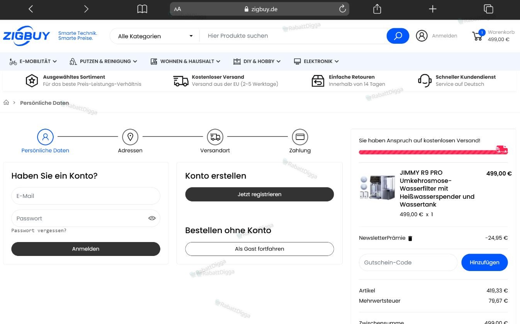Image resolution: width=520 pixels, height=324 pixels.
Task: Expand the E-Mobilität menu
Action: pyautogui.click(x=33, y=61)
